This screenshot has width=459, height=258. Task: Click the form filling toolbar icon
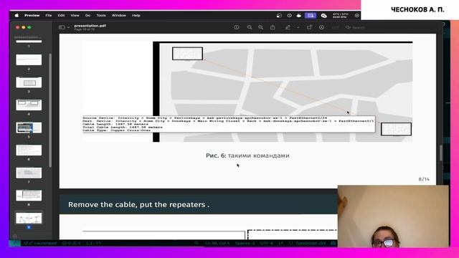point(335,27)
